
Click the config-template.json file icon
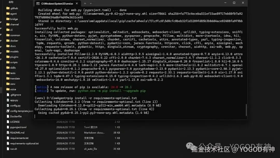pyautogui.click(x=8, y=111)
